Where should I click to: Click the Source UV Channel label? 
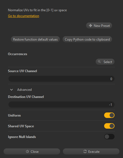pos(22,71)
